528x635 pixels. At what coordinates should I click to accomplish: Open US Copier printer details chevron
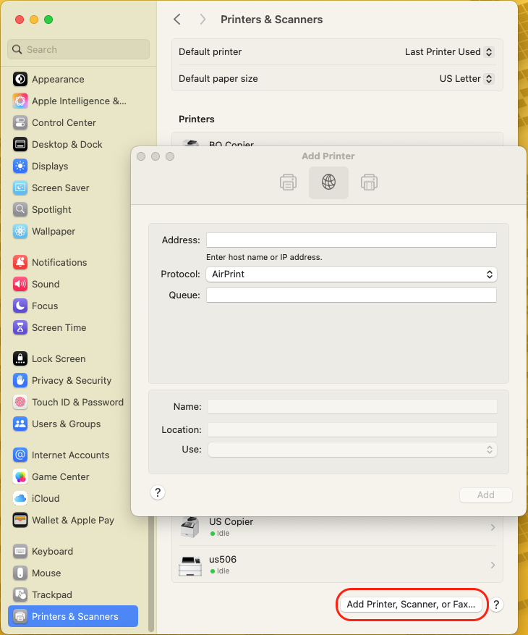493,527
